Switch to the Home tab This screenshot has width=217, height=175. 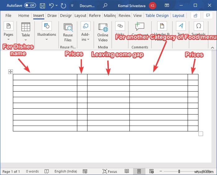pyautogui.click(x=24, y=16)
